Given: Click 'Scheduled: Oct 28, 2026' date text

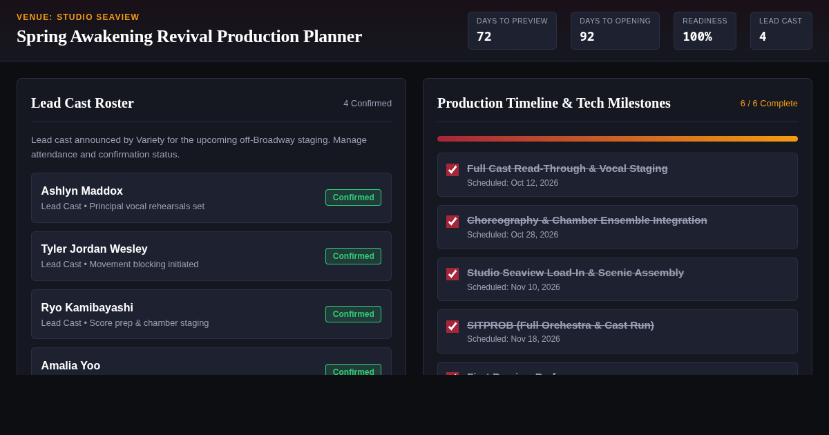Looking at the screenshot, I should [513, 235].
